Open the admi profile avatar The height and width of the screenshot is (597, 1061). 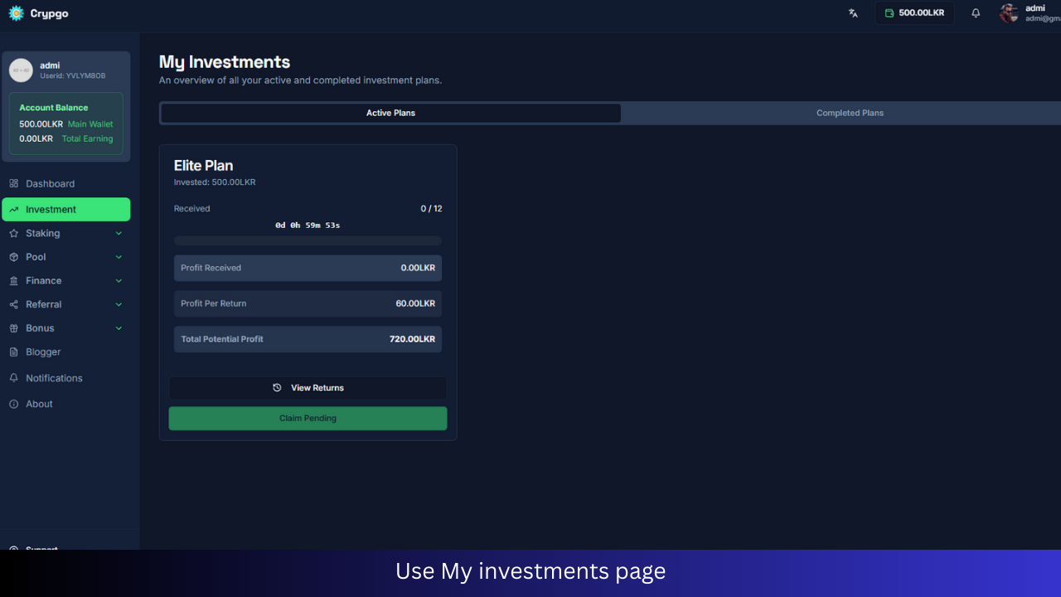click(x=1008, y=12)
